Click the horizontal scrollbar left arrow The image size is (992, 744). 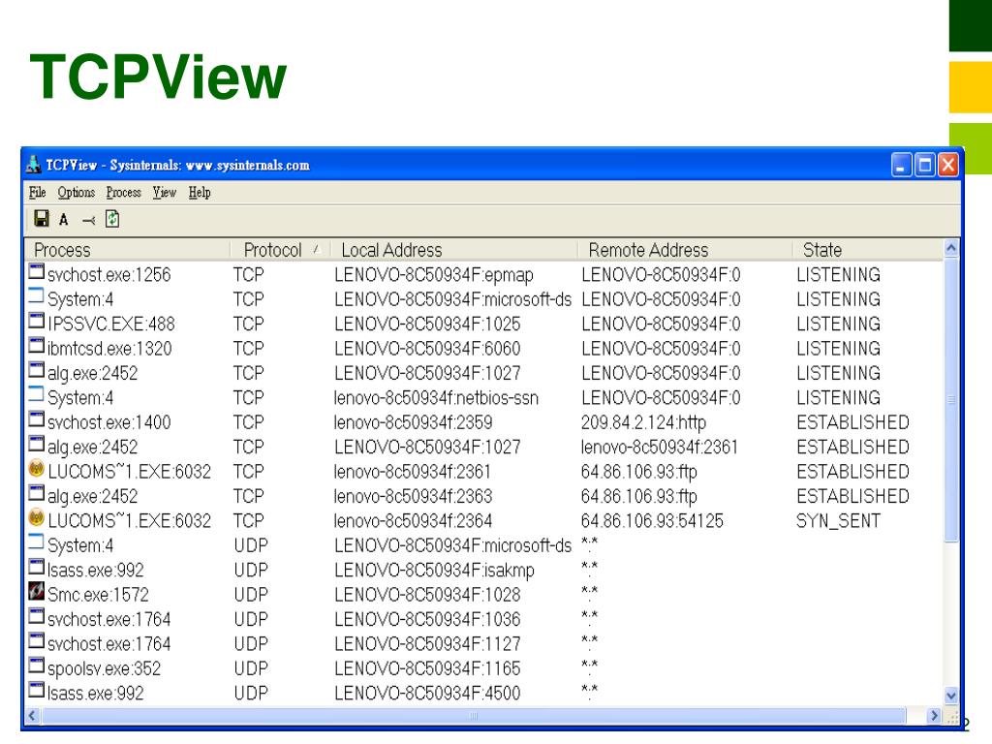(x=32, y=716)
